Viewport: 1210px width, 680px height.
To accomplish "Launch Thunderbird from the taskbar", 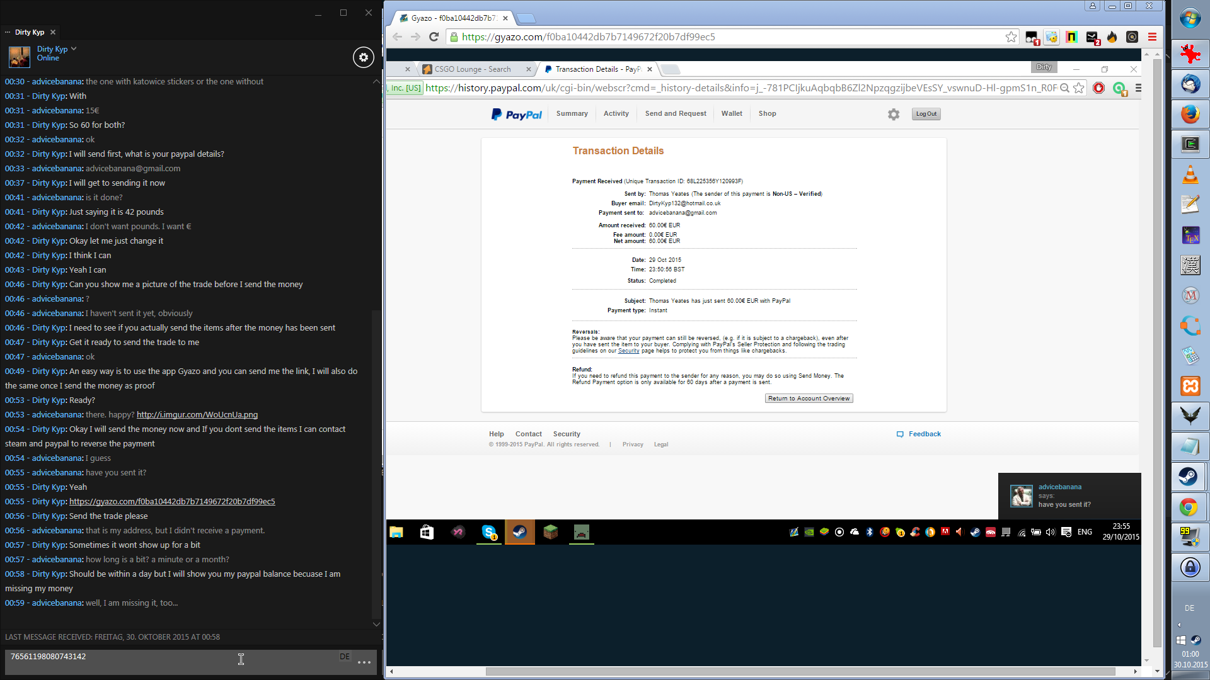I will click(1190, 84).
